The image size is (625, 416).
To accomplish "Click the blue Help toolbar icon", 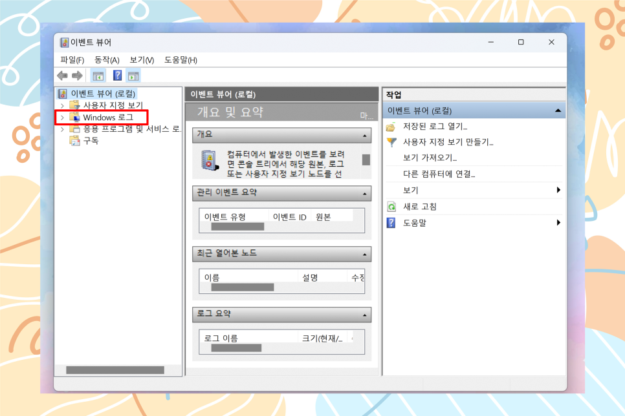I will coord(117,75).
